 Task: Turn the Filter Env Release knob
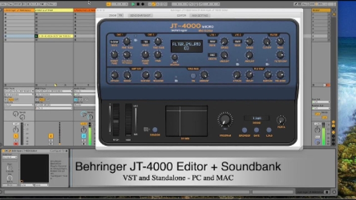tap(280, 75)
